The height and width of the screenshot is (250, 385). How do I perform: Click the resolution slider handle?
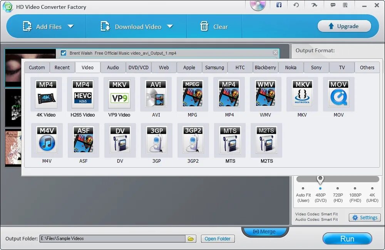pos(320,180)
